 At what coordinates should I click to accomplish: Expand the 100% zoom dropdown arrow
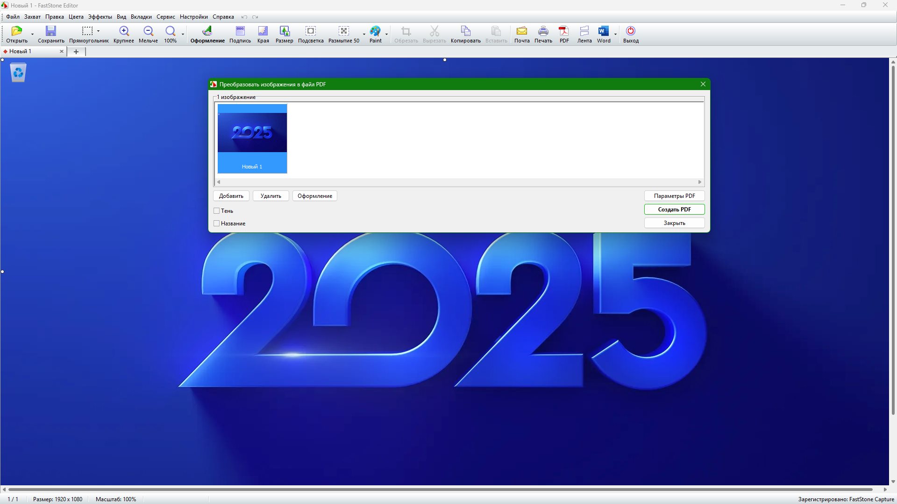[x=183, y=34]
